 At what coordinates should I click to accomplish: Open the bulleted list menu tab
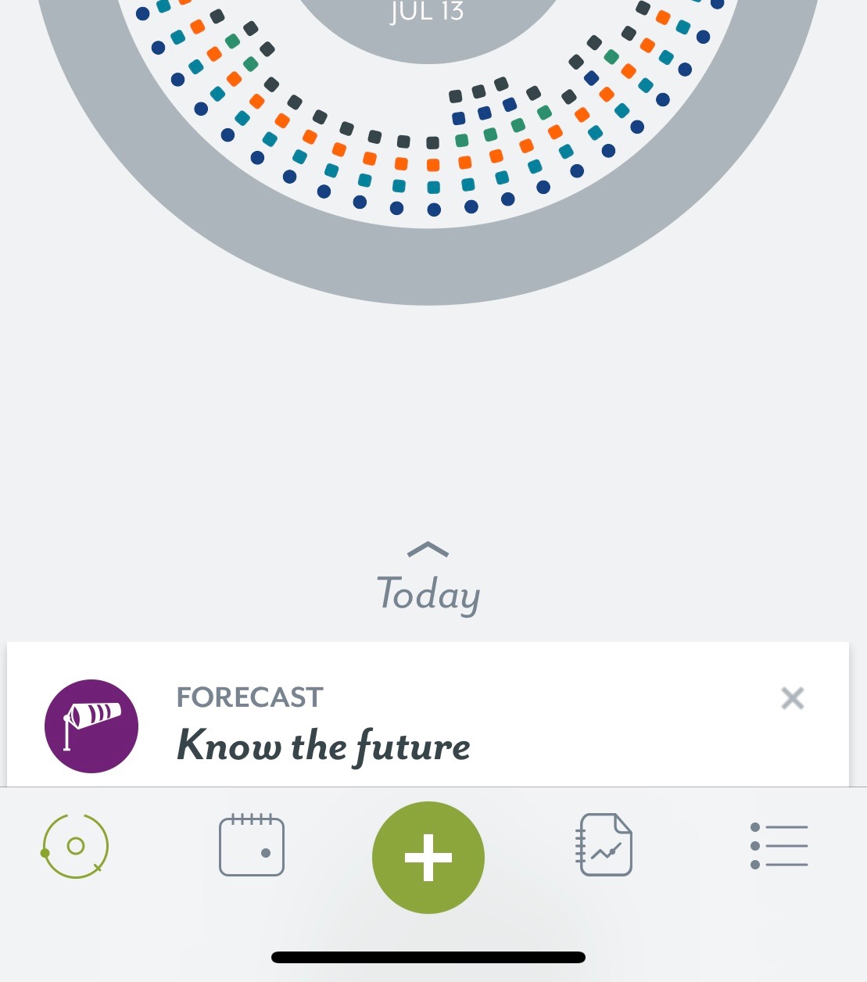[779, 846]
